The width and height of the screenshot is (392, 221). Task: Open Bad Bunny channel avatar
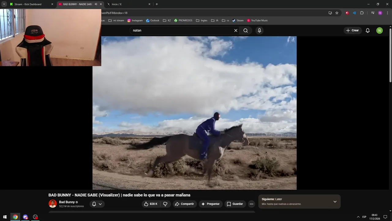tap(53, 204)
